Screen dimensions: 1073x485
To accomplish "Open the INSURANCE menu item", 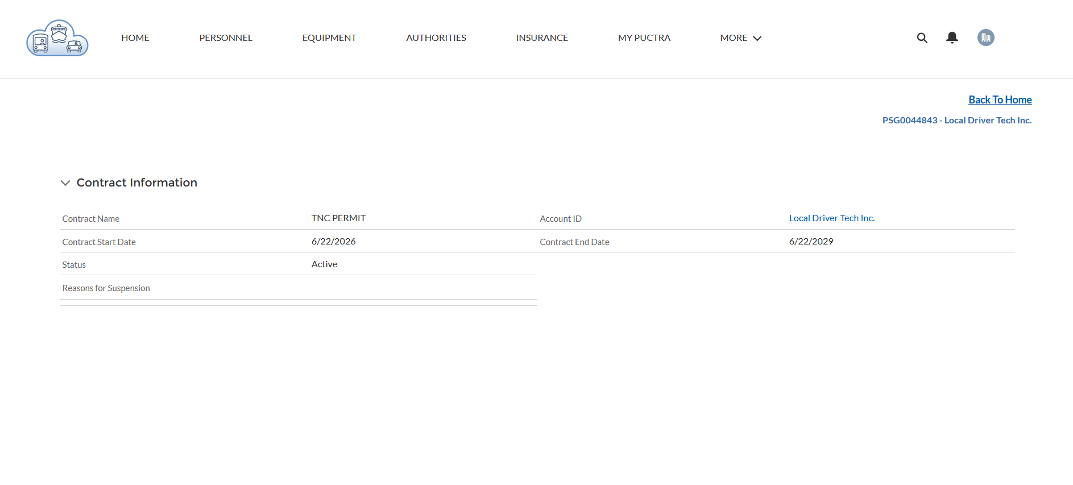I will point(542,38).
